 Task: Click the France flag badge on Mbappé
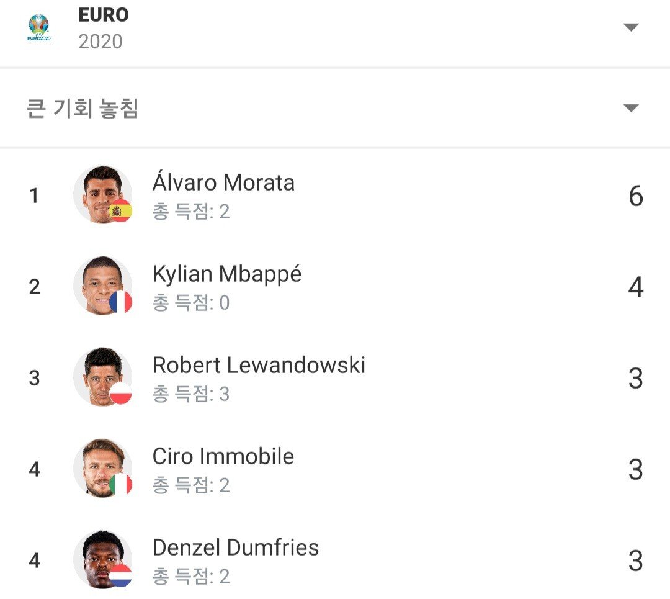pos(120,302)
